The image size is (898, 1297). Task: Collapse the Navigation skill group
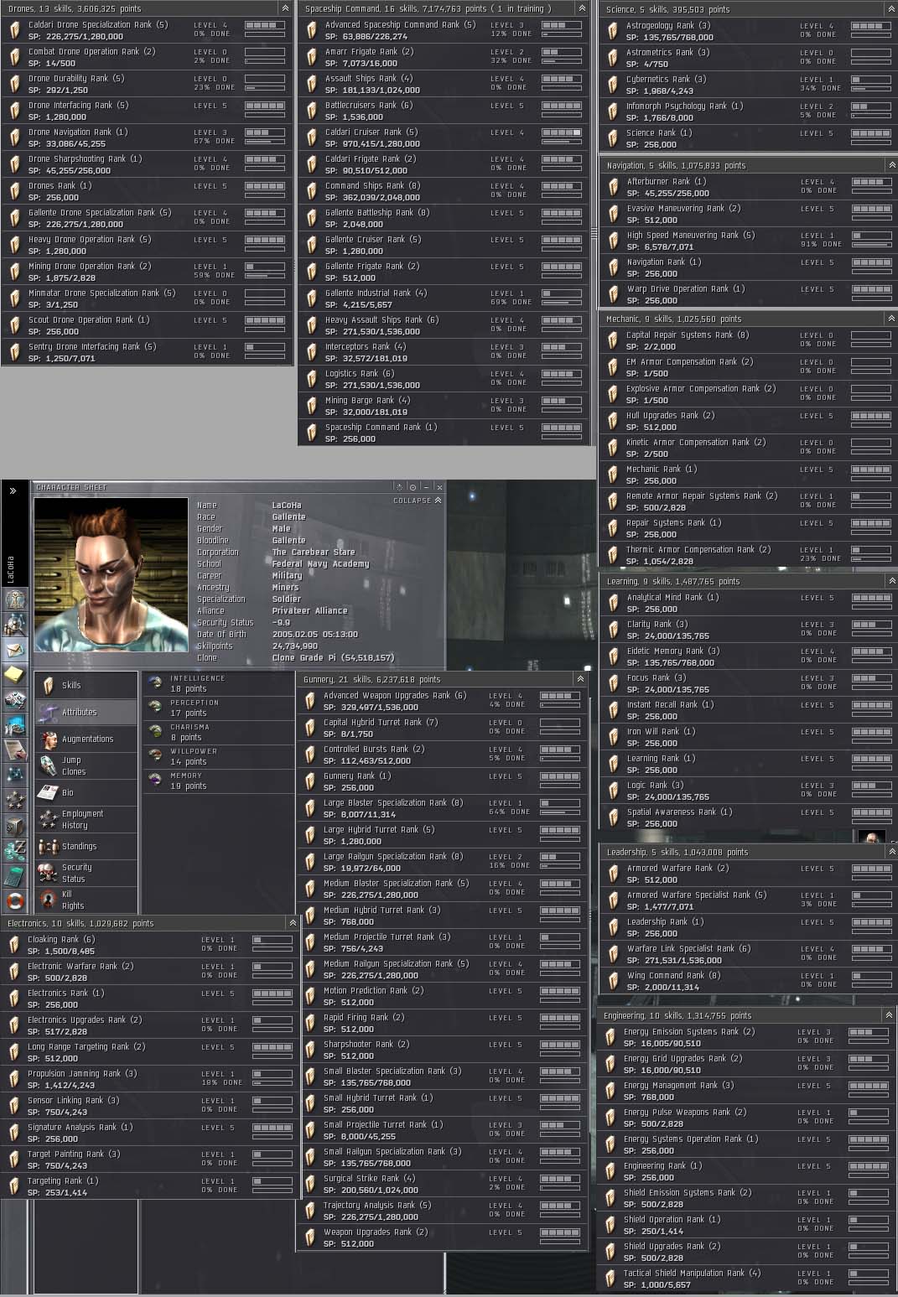pos(891,165)
